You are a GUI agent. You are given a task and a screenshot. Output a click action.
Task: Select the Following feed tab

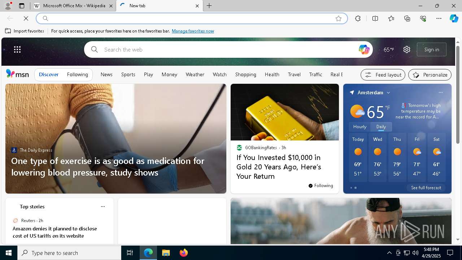[x=78, y=74]
